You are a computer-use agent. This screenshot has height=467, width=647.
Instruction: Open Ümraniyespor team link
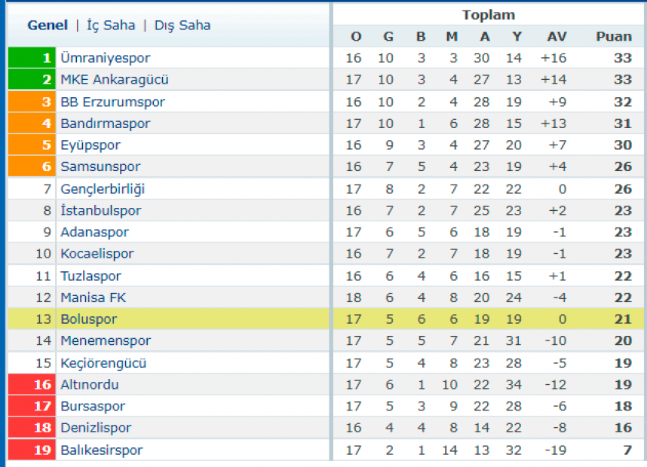tap(106, 58)
